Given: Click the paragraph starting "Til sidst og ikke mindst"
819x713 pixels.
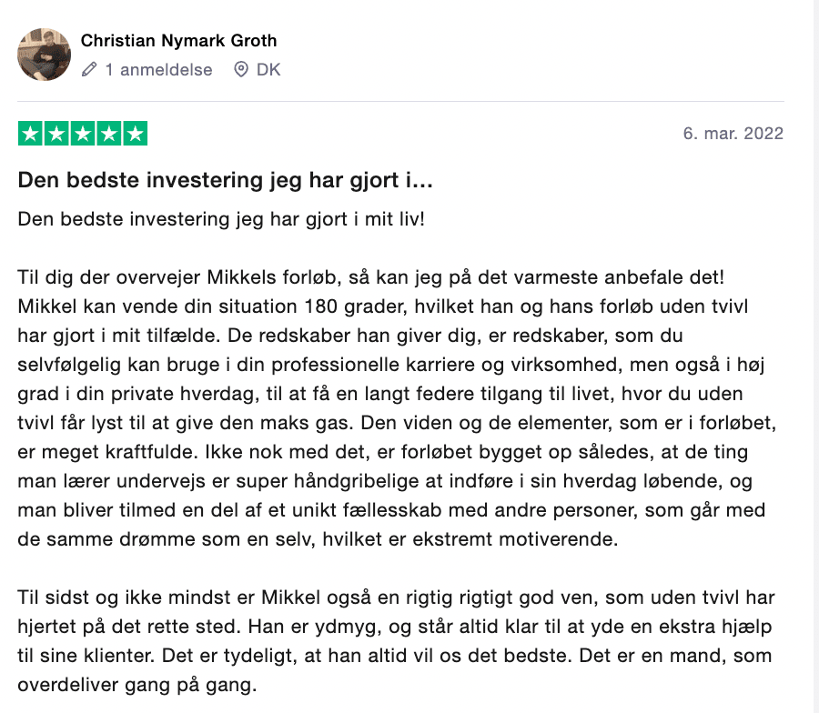Looking at the screenshot, I should tap(364, 597).
